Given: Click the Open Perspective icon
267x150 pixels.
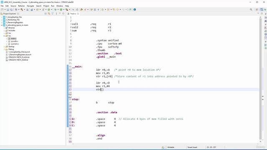Looking at the screenshot, I should [x=257, y=10].
